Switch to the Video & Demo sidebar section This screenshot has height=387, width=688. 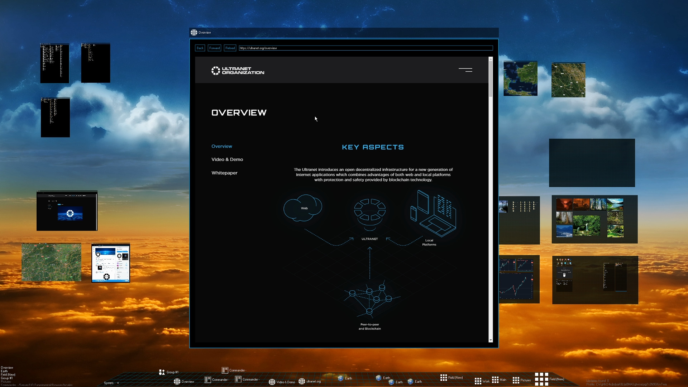click(227, 159)
